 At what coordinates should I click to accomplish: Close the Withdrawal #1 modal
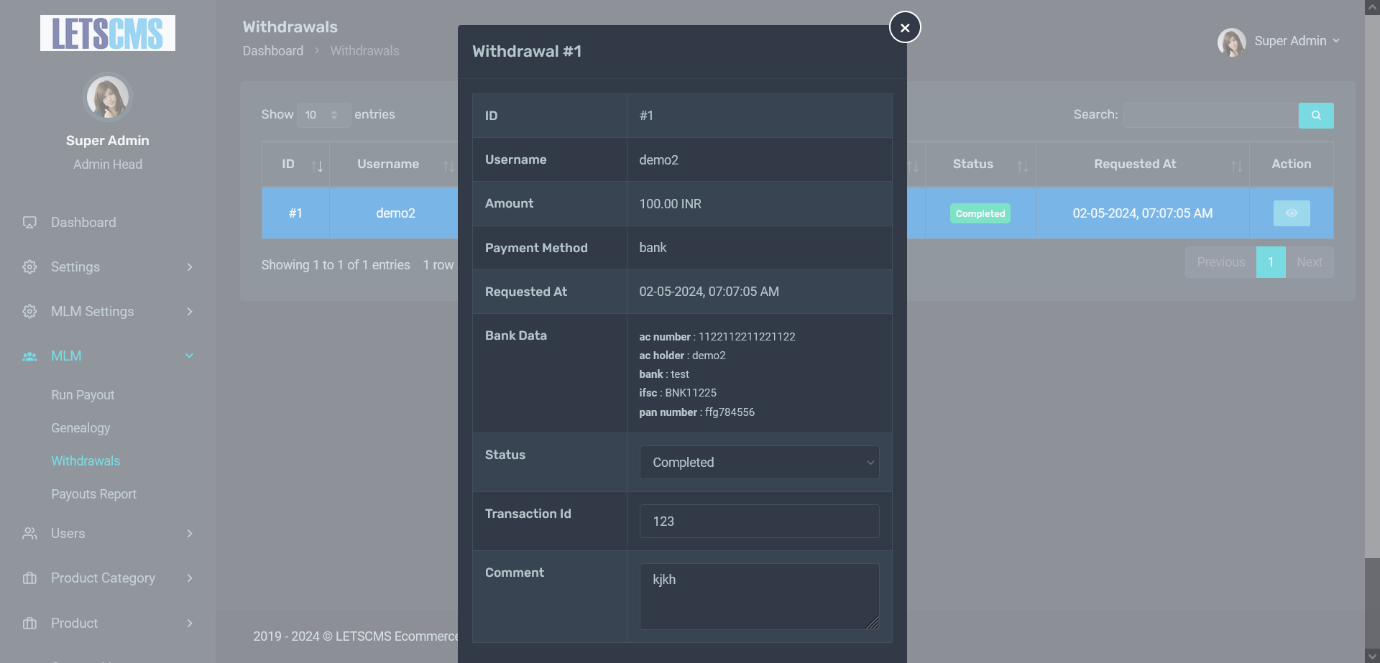pos(905,27)
